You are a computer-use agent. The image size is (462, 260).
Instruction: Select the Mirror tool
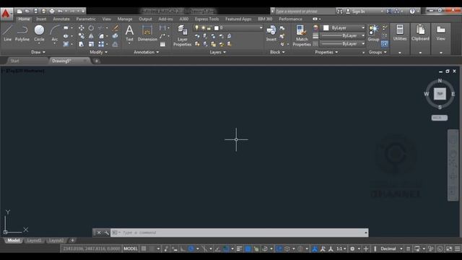[91, 36]
